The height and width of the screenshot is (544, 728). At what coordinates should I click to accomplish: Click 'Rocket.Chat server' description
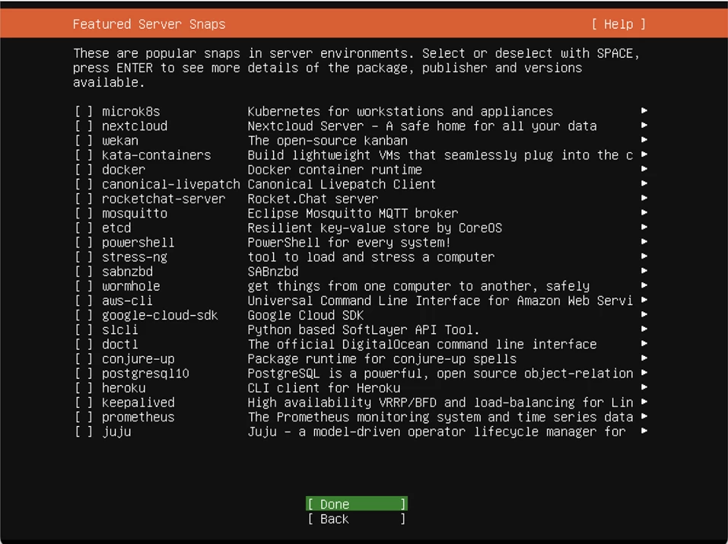(x=313, y=199)
